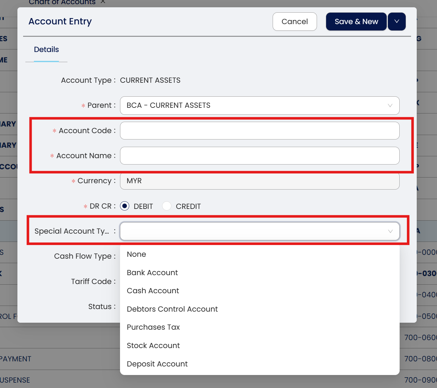The width and height of the screenshot is (437, 388).
Task: Click the Currency field showing MYR
Action: pyautogui.click(x=259, y=181)
